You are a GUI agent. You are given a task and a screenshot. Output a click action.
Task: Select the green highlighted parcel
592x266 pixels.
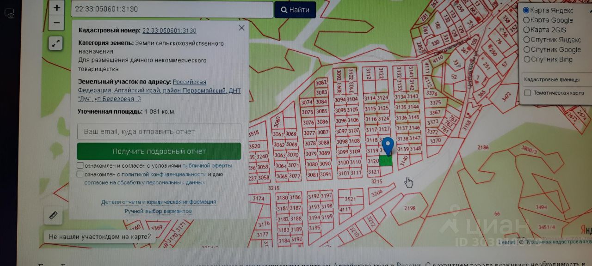[386, 161]
